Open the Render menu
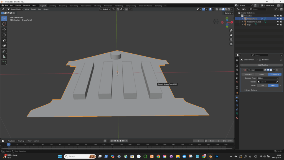The width and height of the screenshot is (284, 160). tap(18, 5)
